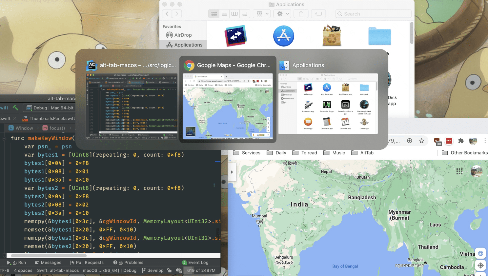Switch Finder to gallery view
Screen dimensions: 488x276
pyautogui.click(x=245, y=14)
